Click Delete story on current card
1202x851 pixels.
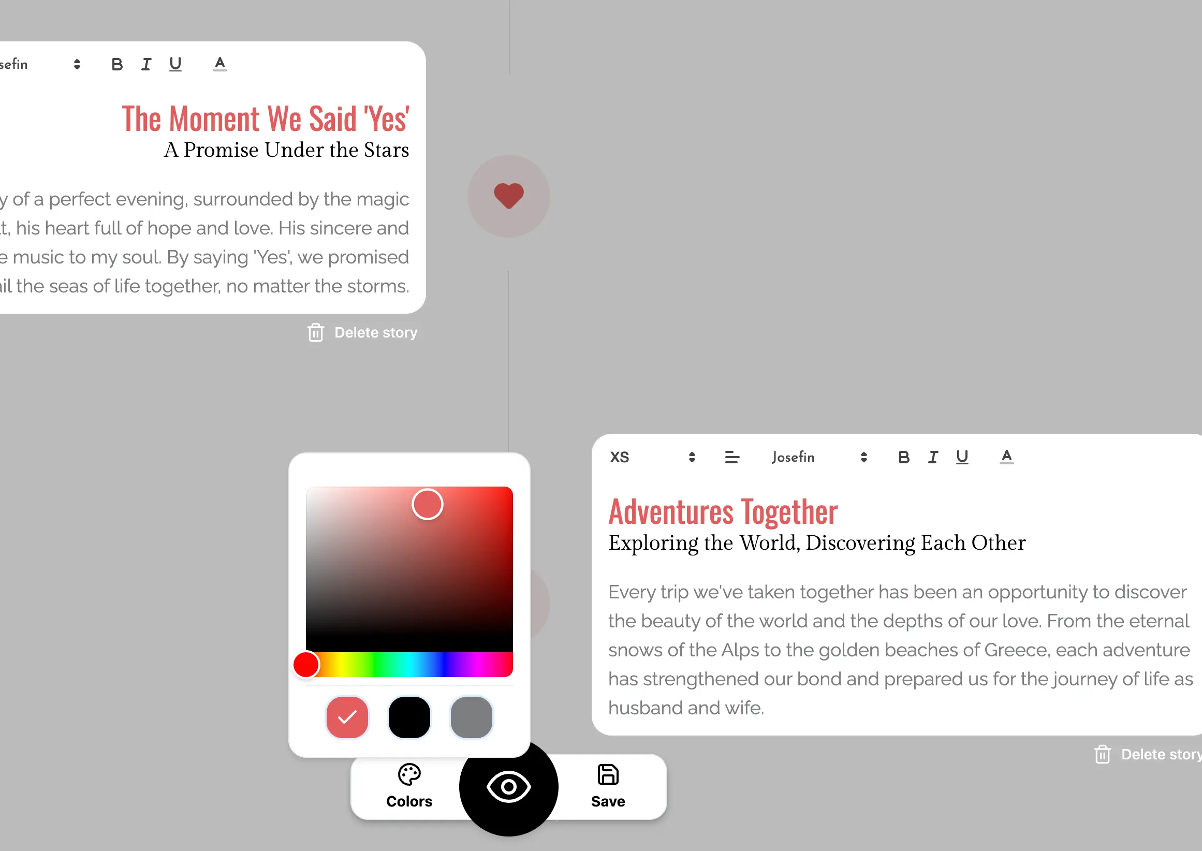pos(1146,754)
